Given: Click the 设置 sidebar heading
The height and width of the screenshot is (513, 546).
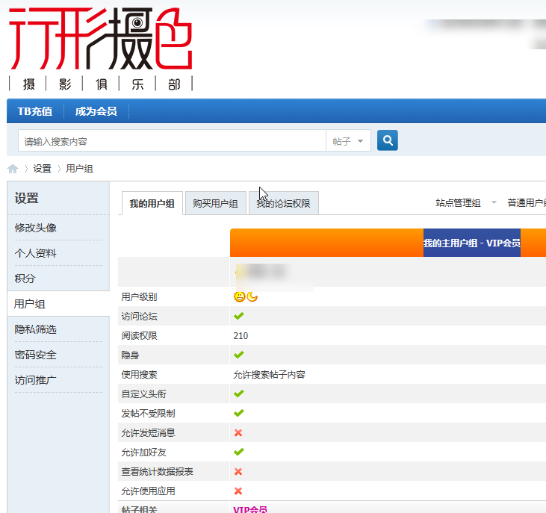Looking at the screenshot, I should point(26,199).
